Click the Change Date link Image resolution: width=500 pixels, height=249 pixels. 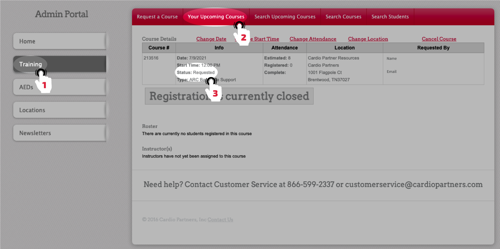(211, 39)
